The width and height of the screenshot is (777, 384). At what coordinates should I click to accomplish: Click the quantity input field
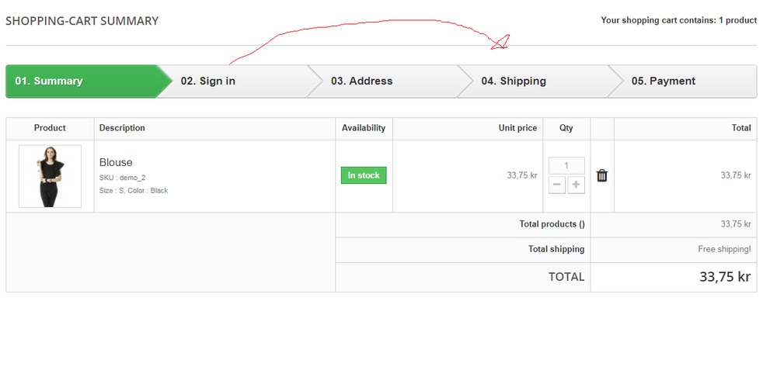[566, 165]
